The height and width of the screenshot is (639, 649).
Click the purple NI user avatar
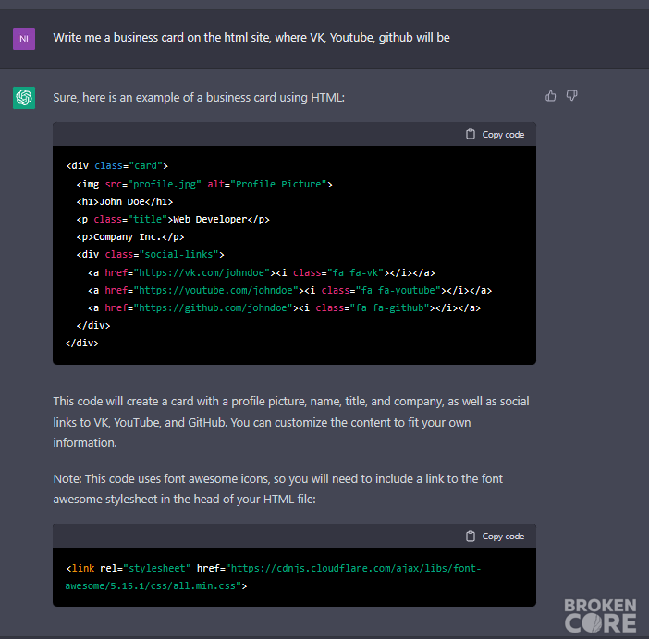tap(24, 39)
